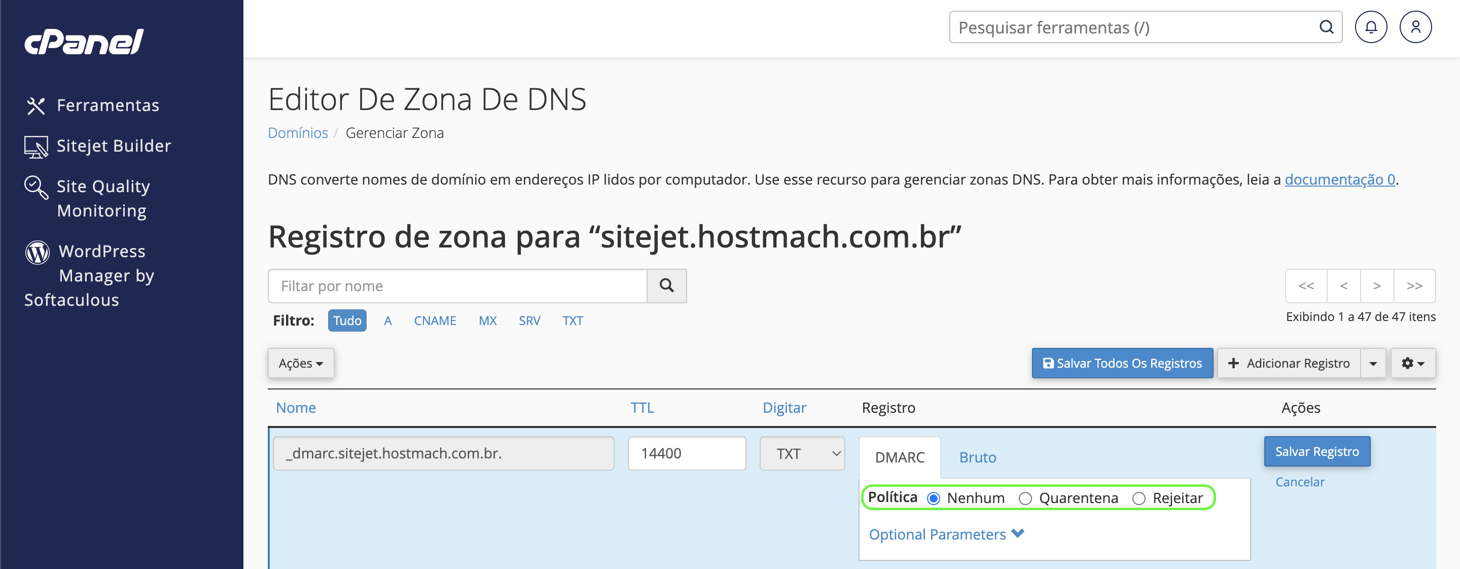Image resolution: width=1460 pixels, height=569 pixels.
Task: Select the Rejeitar policy option
Action: point(1138,498)
